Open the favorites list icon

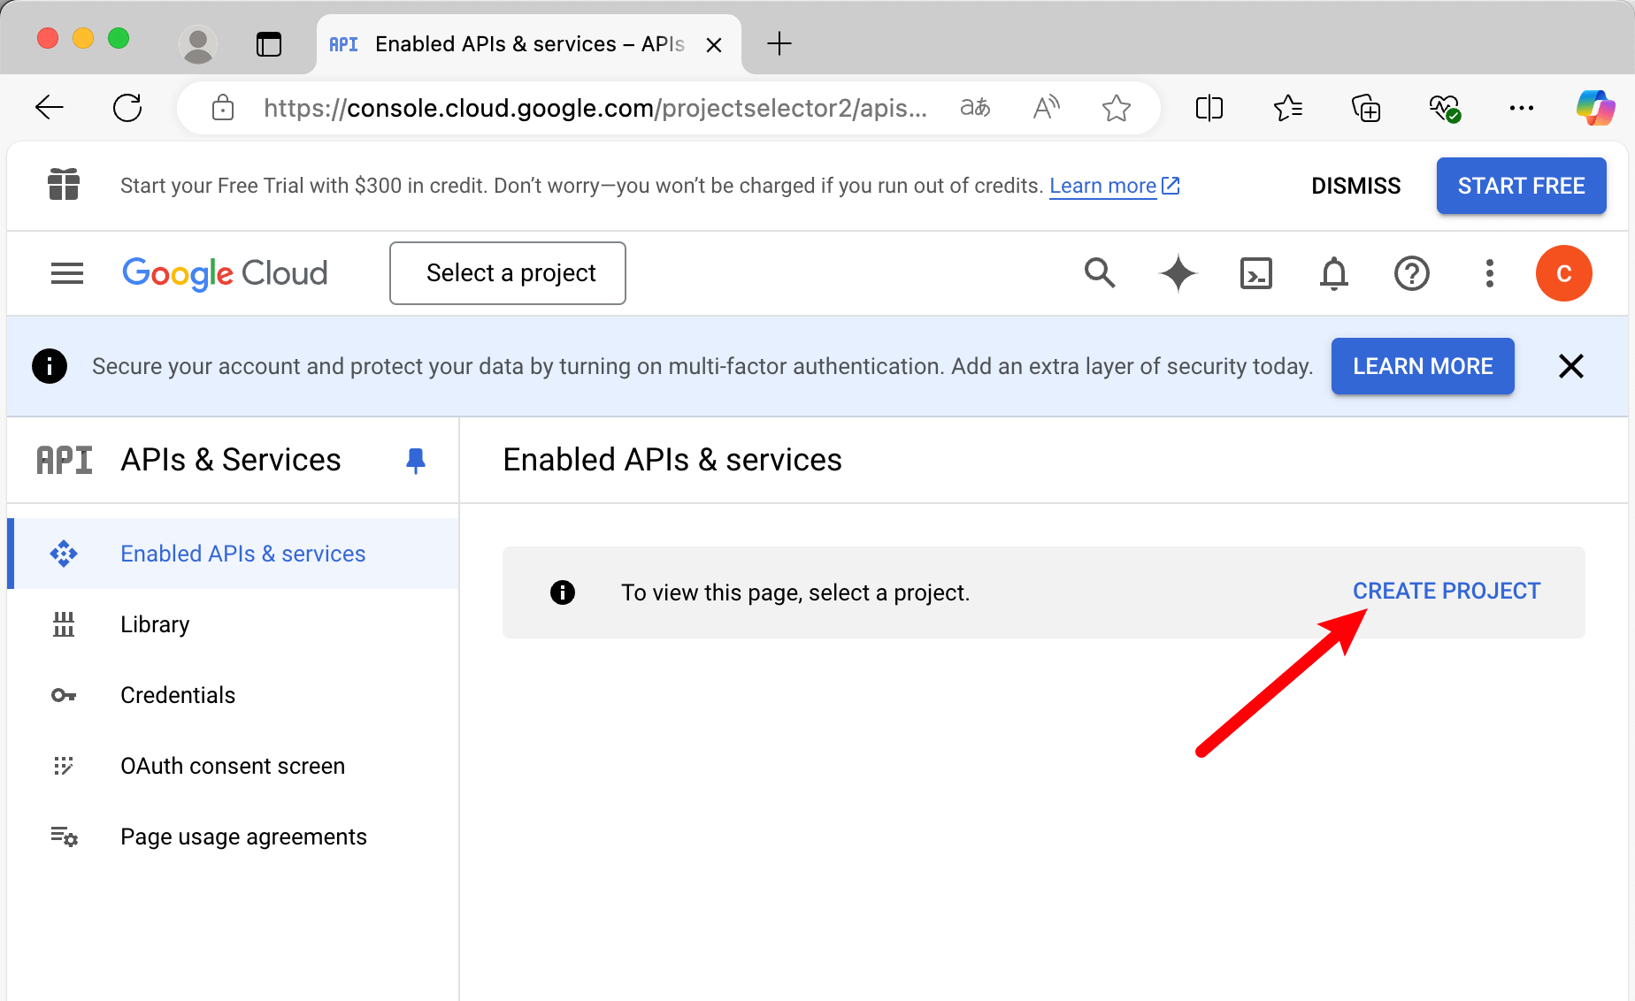[x=1287, y=108]
